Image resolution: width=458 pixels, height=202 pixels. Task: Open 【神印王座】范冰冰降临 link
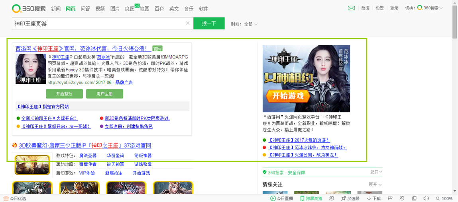click(307, 148)
